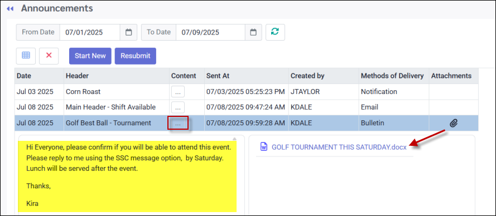This screenshot has height=216, width=496.
Task: Click Email delivery method cell
Action: [x=394, y=107]
